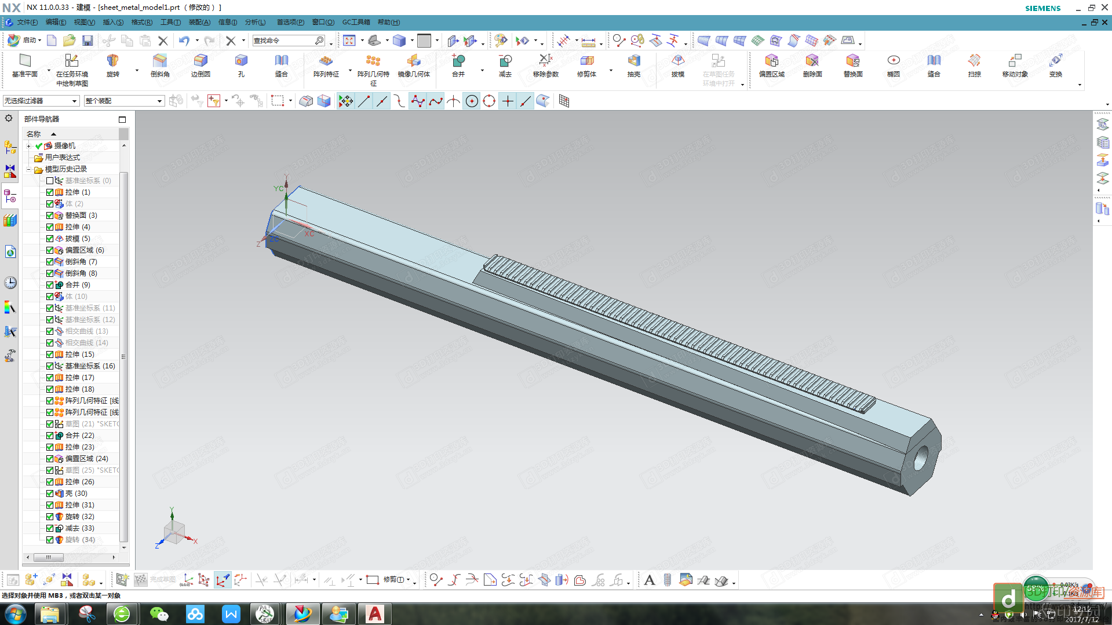Image resolution: width=1112 pixels, height=625 pixels.
Task: Click the 扫掠 sweep tool
Action: (975, 65)
